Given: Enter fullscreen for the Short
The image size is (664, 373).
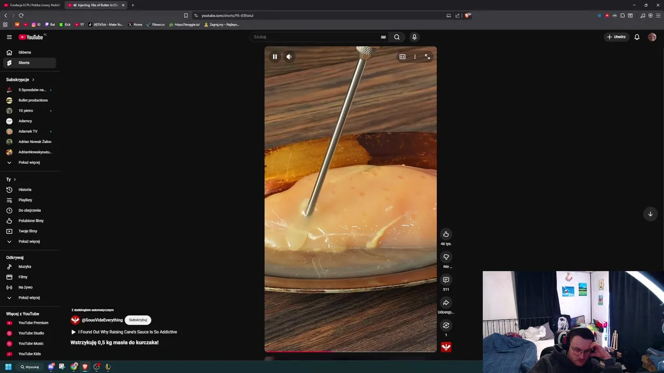Looking at the screenshot, I should coord(427,56).
